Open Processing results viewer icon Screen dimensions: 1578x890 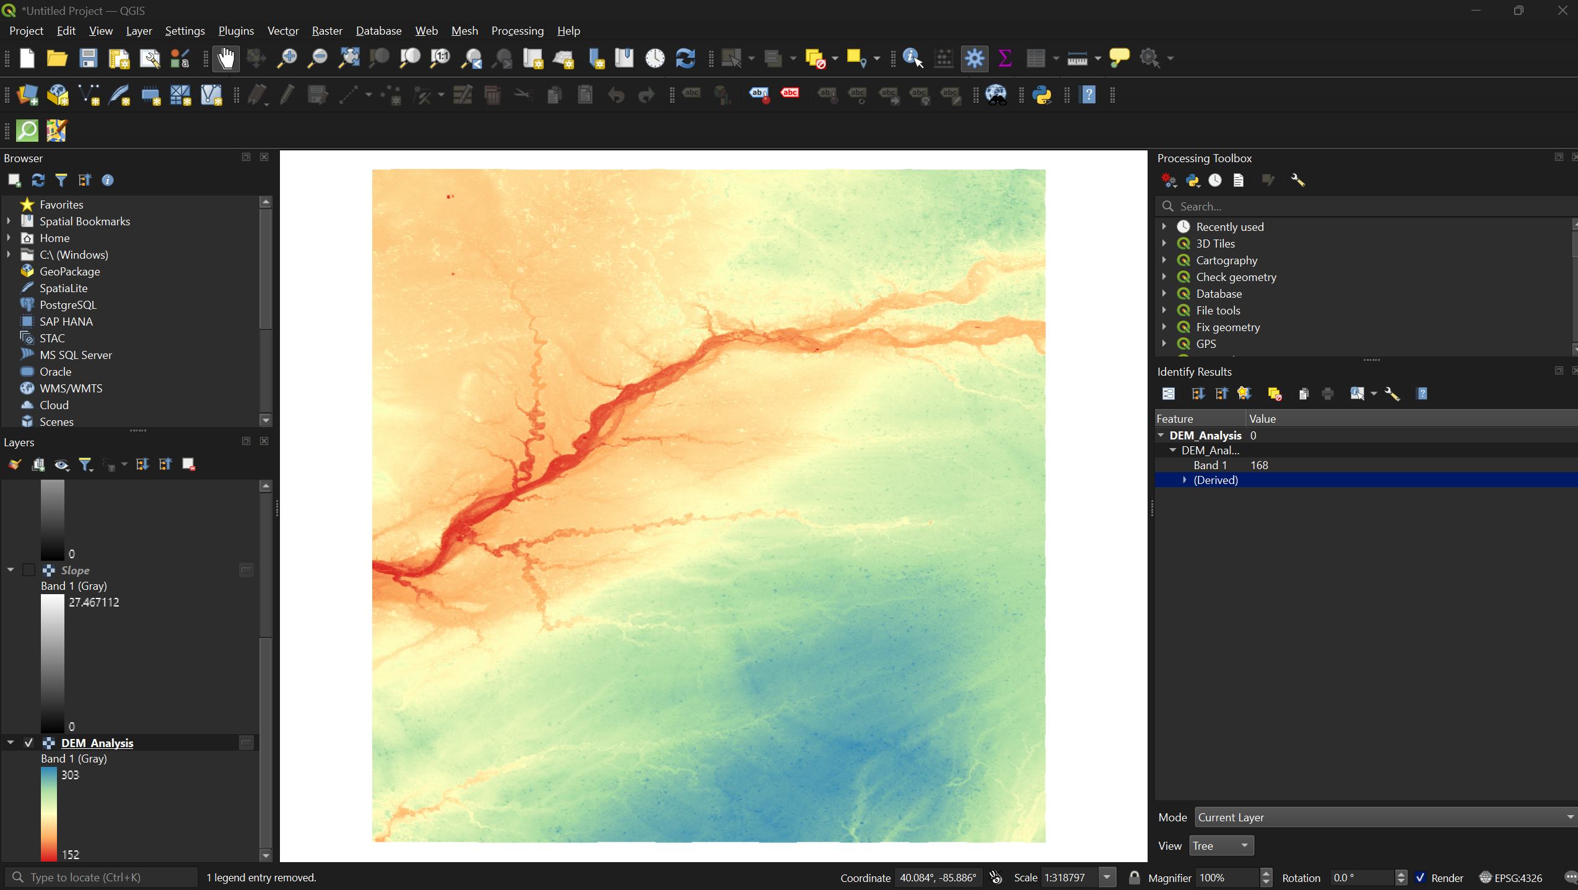pyautogui.click(x=1239, y=180)
